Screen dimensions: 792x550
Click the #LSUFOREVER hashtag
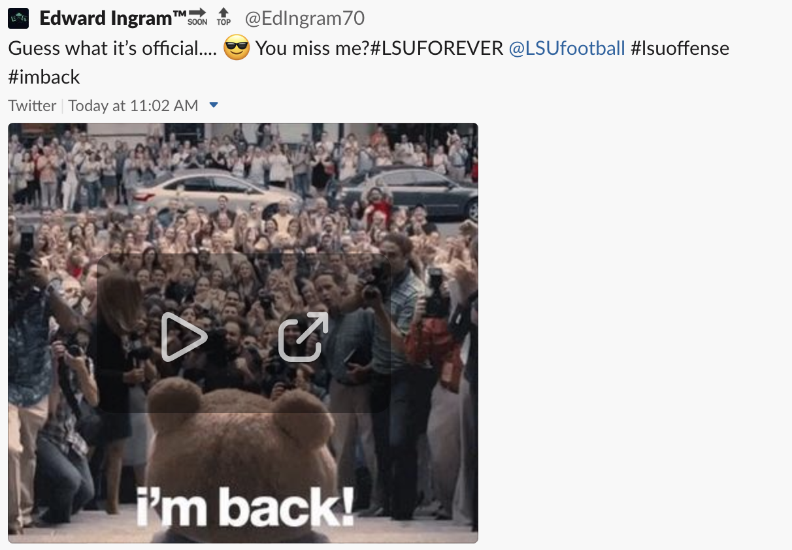(x=437, y=48)
